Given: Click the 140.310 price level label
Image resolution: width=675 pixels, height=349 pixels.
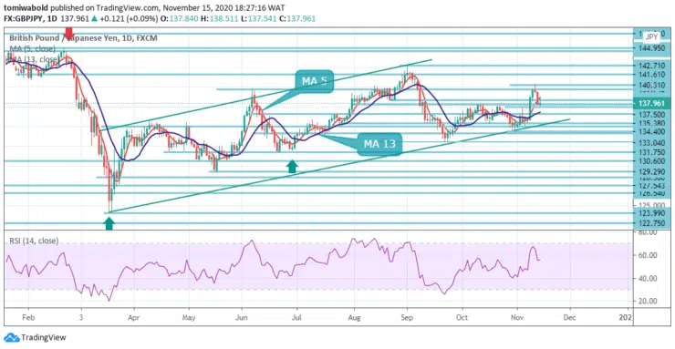Looking at the screenshot, I should tap(652, 85).
